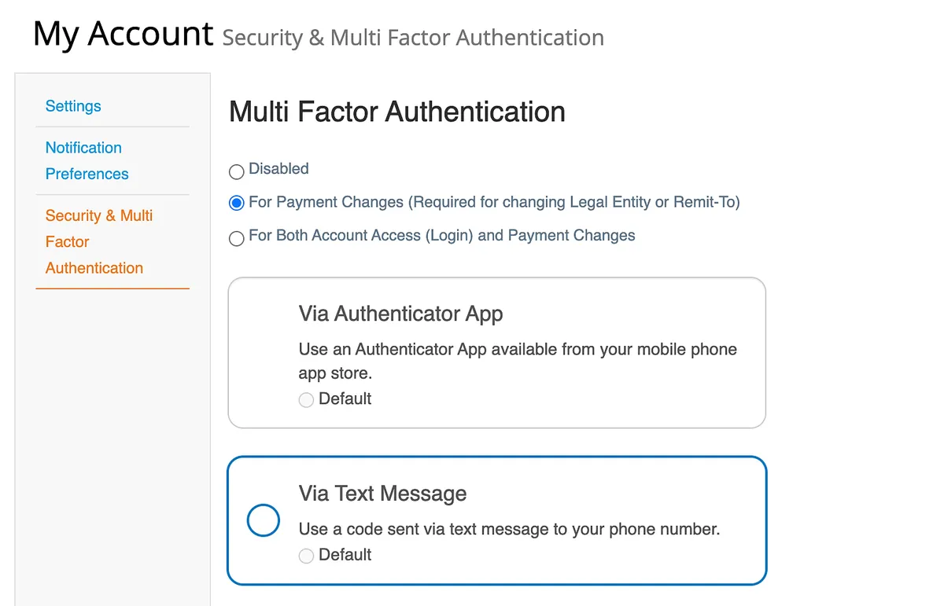This screenshot has width=944, height=606.
Task: Click the Via Text Message card title
Action: (x=382, y=494)
